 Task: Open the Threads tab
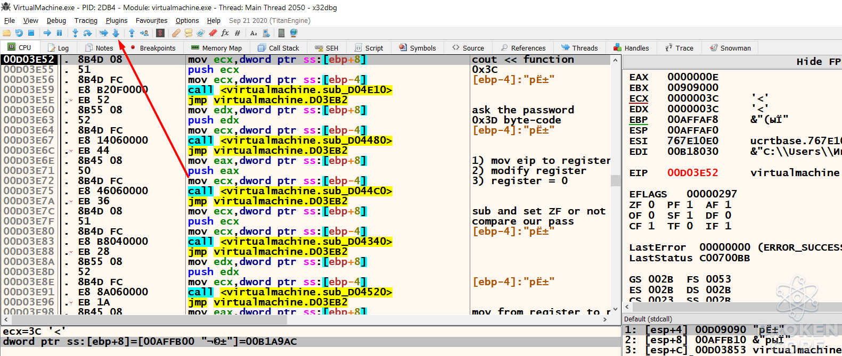click(579, 48)
